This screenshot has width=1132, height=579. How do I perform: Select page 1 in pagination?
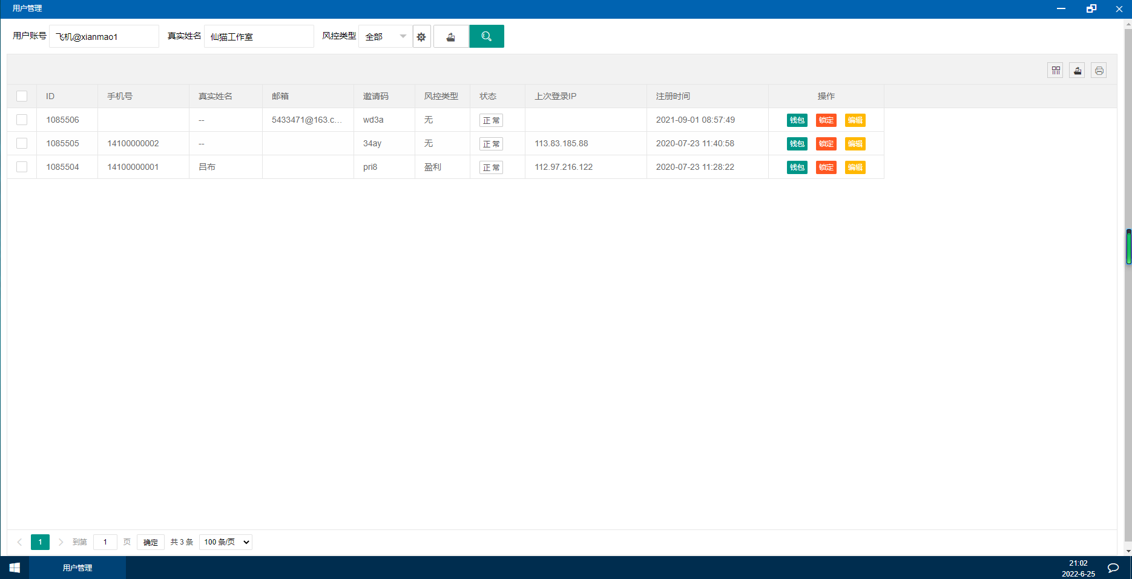point(40,542)
